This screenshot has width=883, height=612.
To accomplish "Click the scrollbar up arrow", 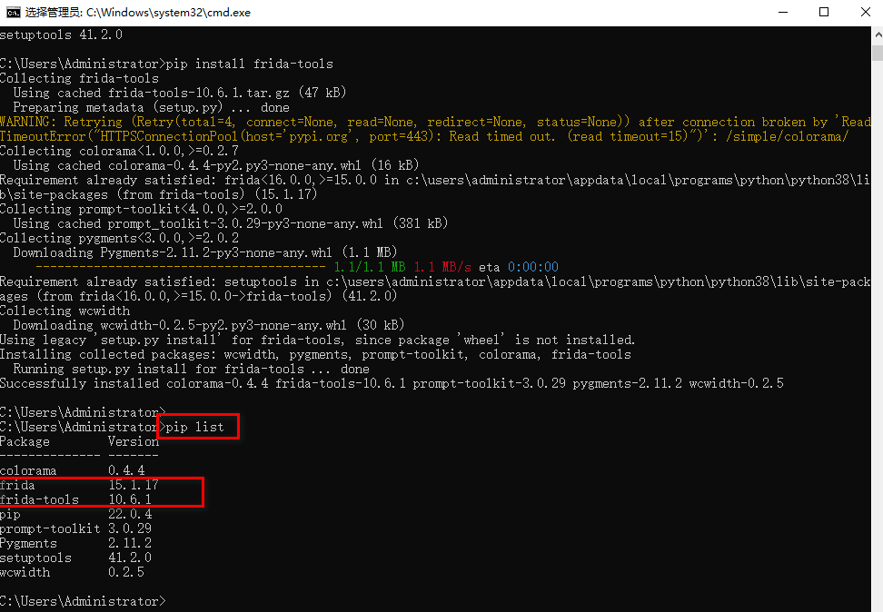I will [876, 34].
